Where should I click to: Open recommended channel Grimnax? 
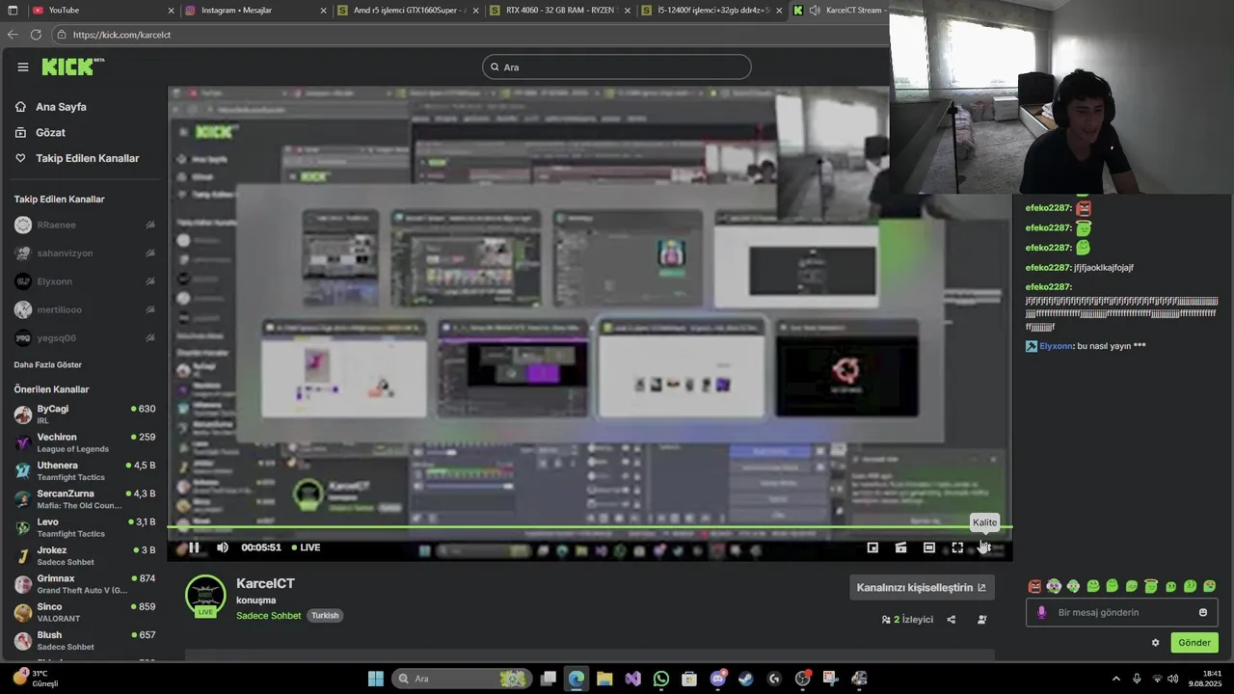coord(85,584)
